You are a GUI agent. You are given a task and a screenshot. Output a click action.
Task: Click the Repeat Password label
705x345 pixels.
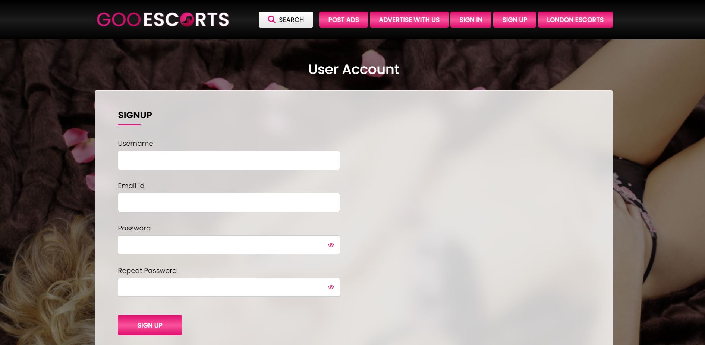click(x=147, y=271)
